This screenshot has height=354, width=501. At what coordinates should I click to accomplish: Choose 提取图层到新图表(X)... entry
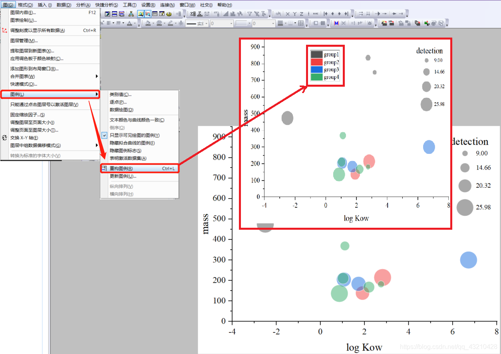(x=50, y=51)
